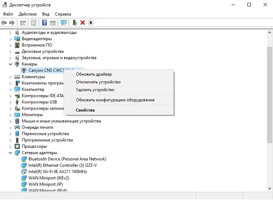Go forward with the toolbar forward arrow
The image size is (273, 200).
(12, 23)
